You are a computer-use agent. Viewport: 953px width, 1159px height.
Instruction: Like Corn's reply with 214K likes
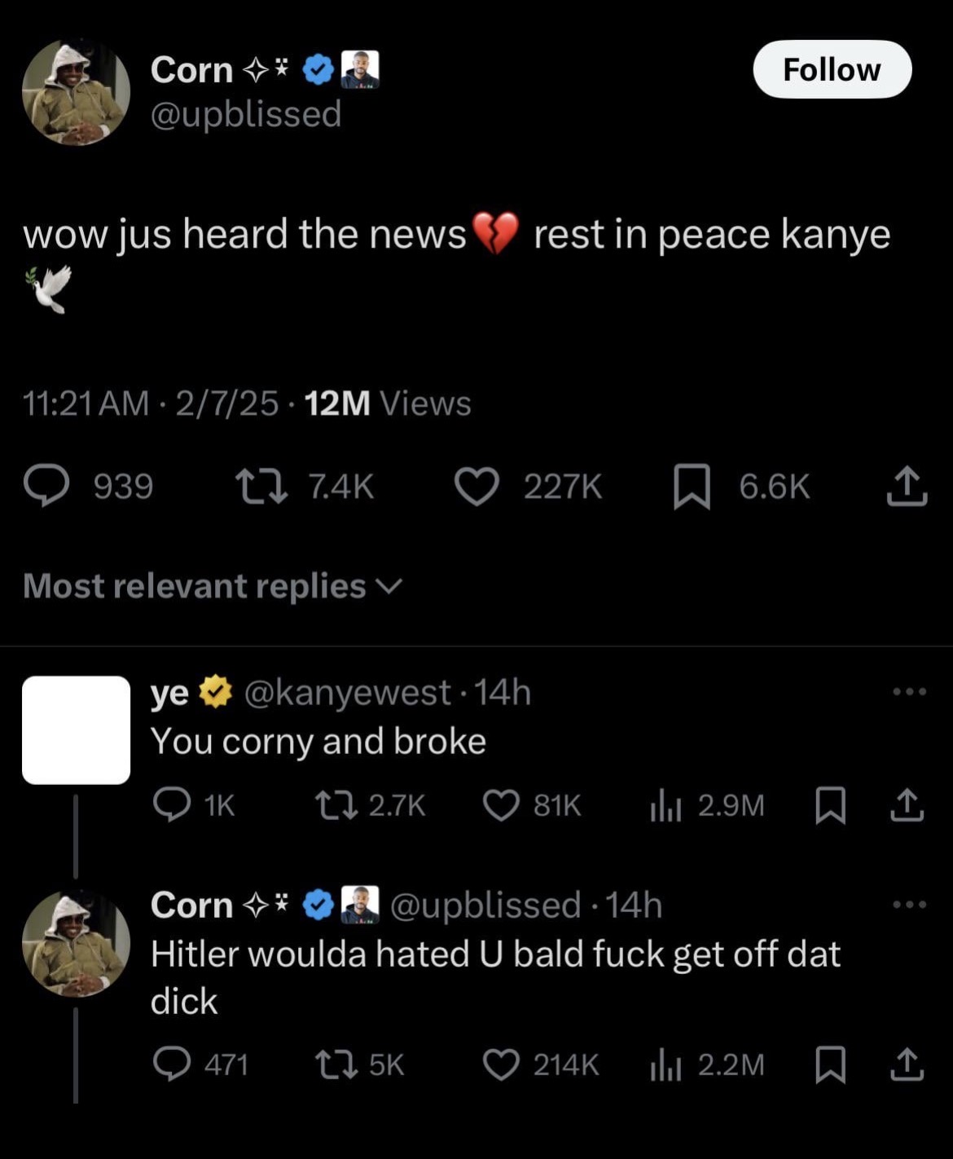[501, 1064]
